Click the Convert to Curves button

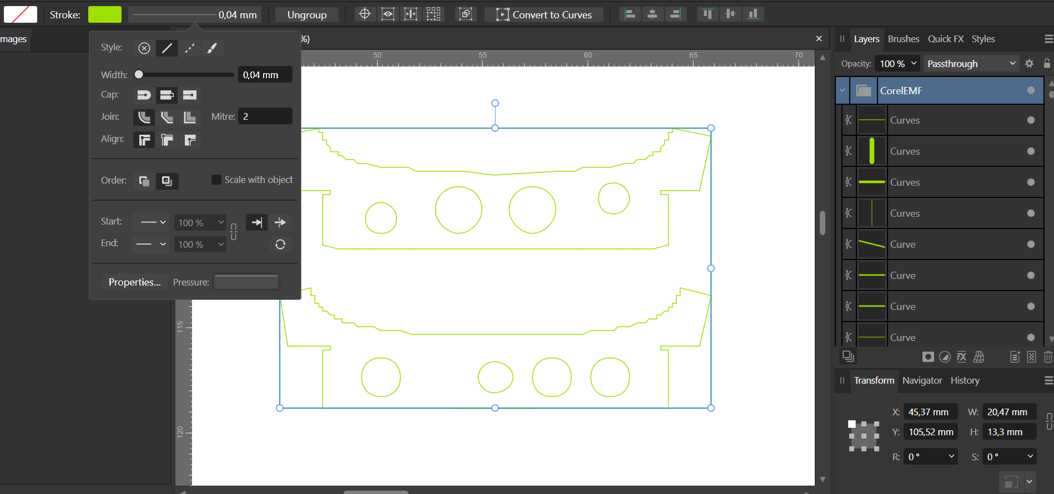click(543, 14)
